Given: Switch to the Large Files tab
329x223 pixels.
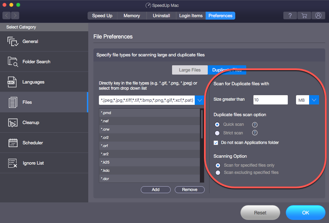Looking at the screenshot, I should coord(190,70).
